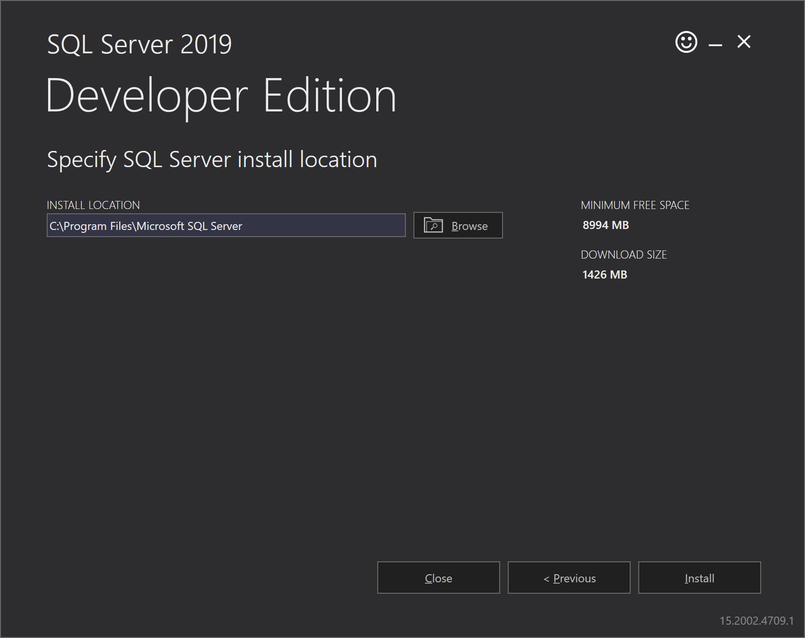Click the Specify SQL Server install location heading

[212, 159]
